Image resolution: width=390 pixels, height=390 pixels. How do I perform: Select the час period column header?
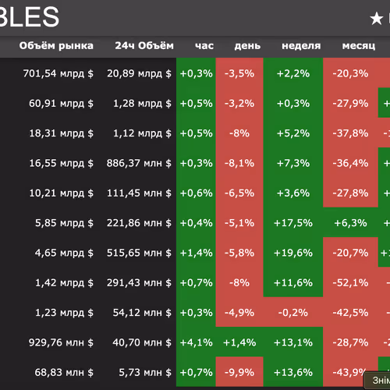[x=204, y=46]
